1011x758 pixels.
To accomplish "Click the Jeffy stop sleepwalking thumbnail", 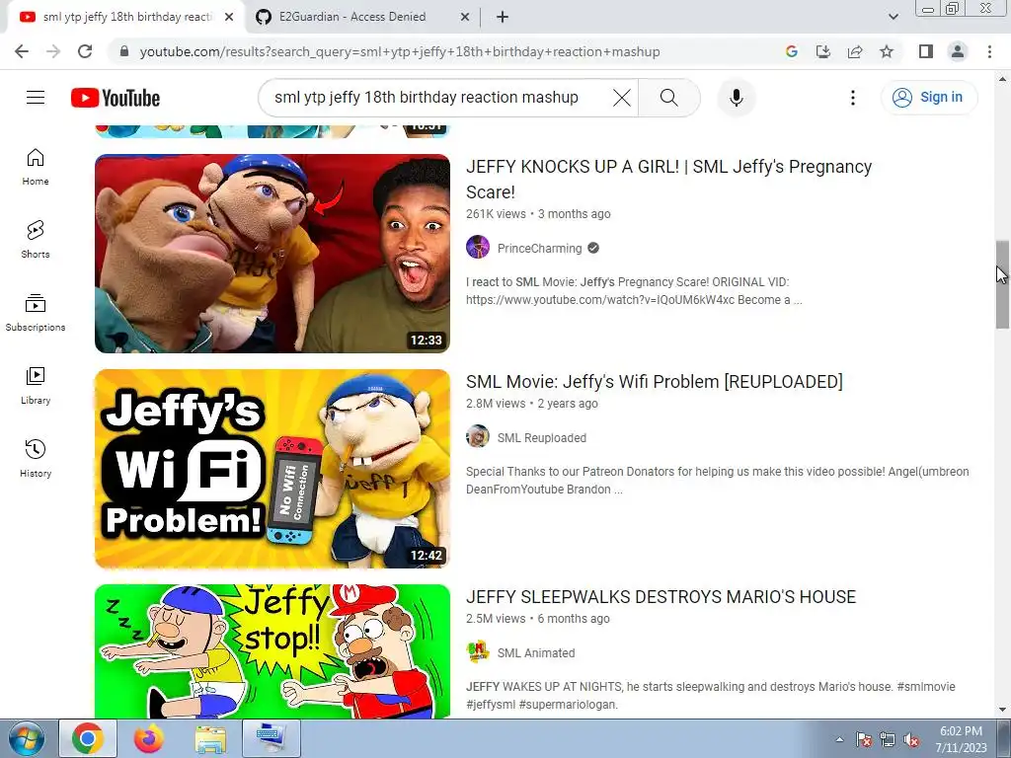I will coord(272,651).
